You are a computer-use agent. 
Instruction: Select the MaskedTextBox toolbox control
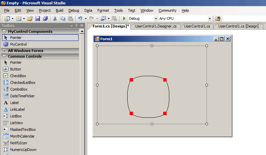pyautogui.click(x=40, y=130)
